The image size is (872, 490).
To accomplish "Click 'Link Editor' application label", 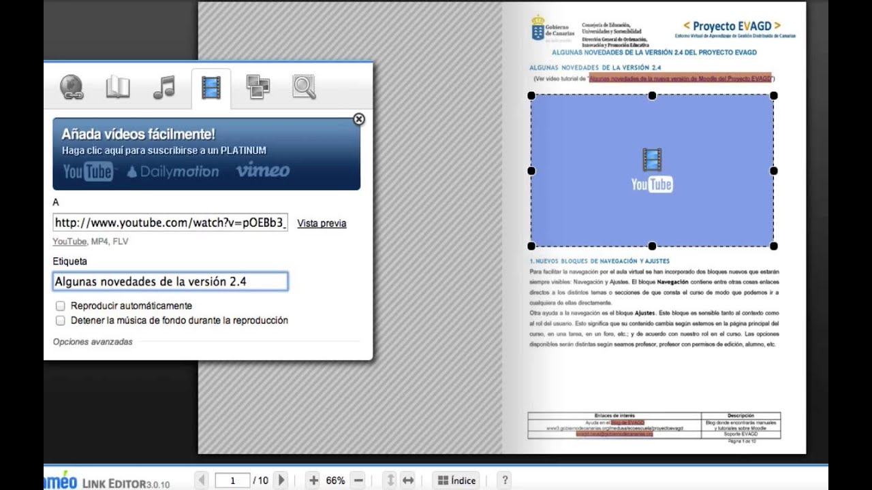I will tap(126, 483).
